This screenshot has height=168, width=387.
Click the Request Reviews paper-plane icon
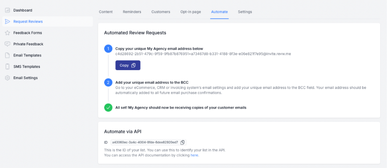click(7, 21)
